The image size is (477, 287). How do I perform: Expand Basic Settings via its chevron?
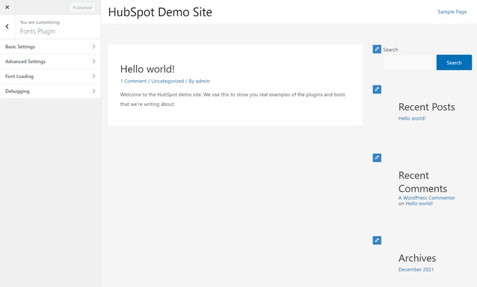[94, 47]
